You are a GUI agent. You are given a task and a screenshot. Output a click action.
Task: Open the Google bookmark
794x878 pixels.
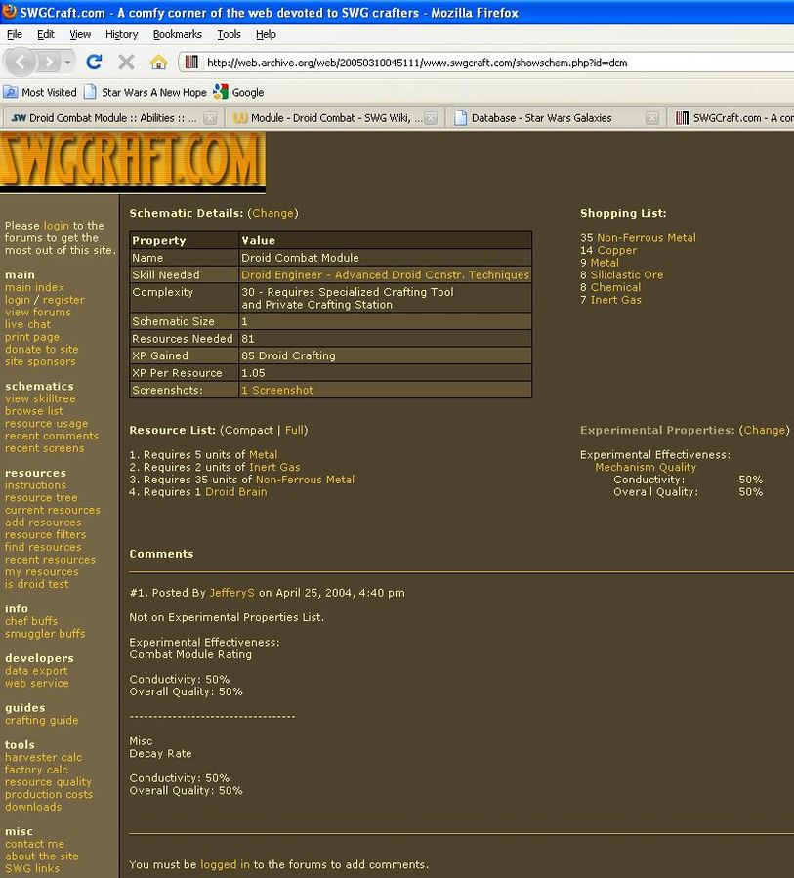tap(238, 92)
